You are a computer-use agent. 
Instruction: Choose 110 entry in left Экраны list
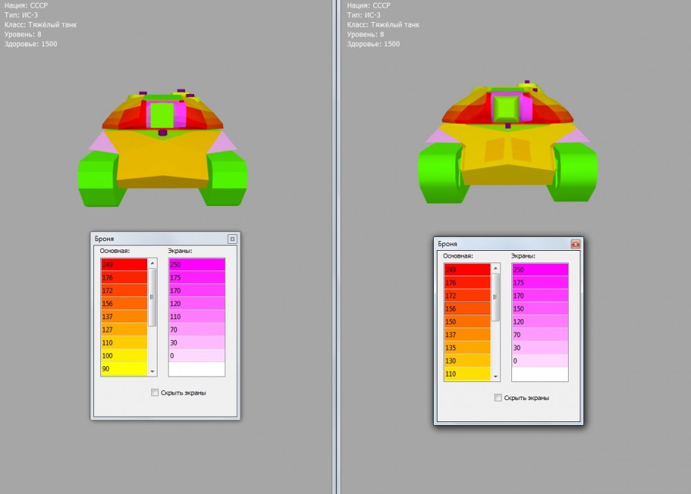pyautogui.click(x=197, y=316)
